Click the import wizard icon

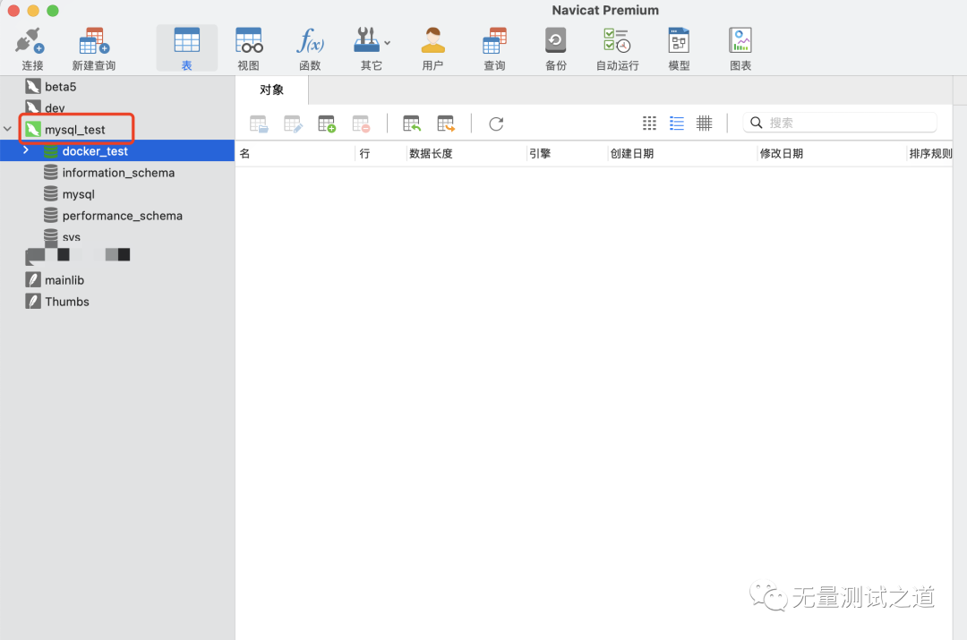coord(411,124)
